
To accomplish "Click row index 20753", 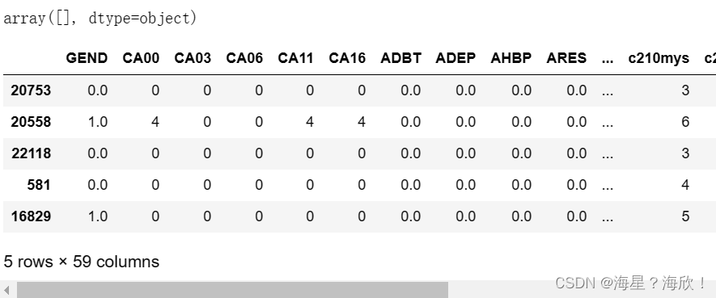I will pyautogui.click(x=31, y=90).
